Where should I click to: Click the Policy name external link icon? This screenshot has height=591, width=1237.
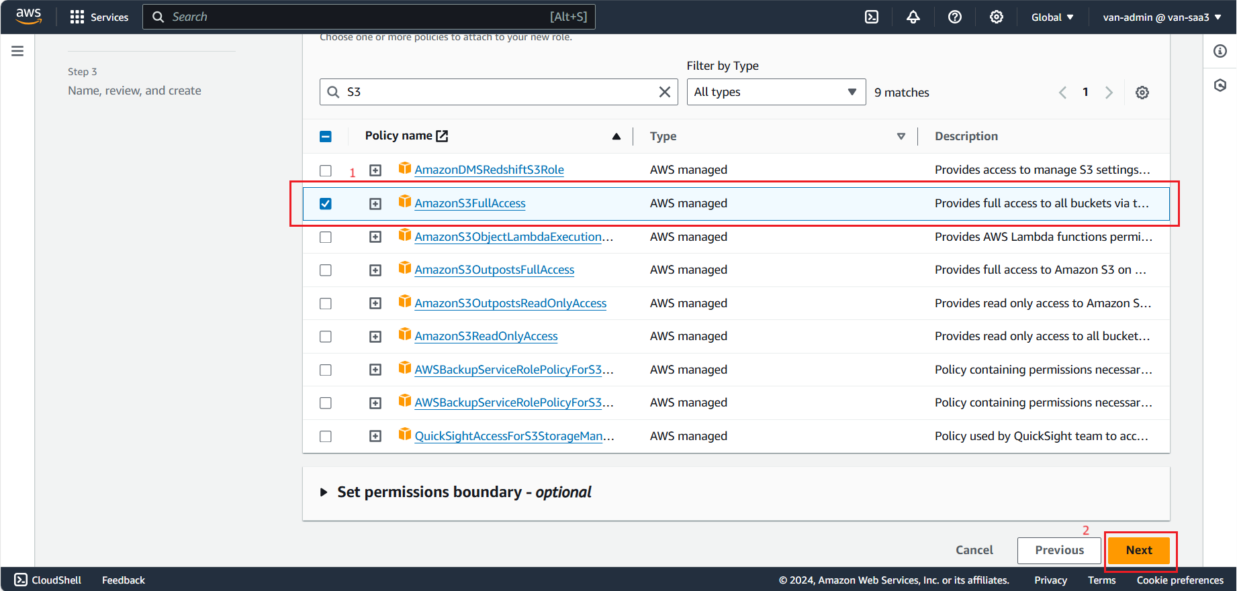click(x=442, y=136)
